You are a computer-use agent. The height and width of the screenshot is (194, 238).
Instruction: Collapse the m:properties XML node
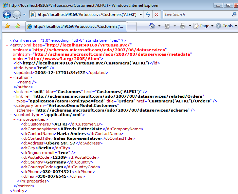[x=14, y=120]
